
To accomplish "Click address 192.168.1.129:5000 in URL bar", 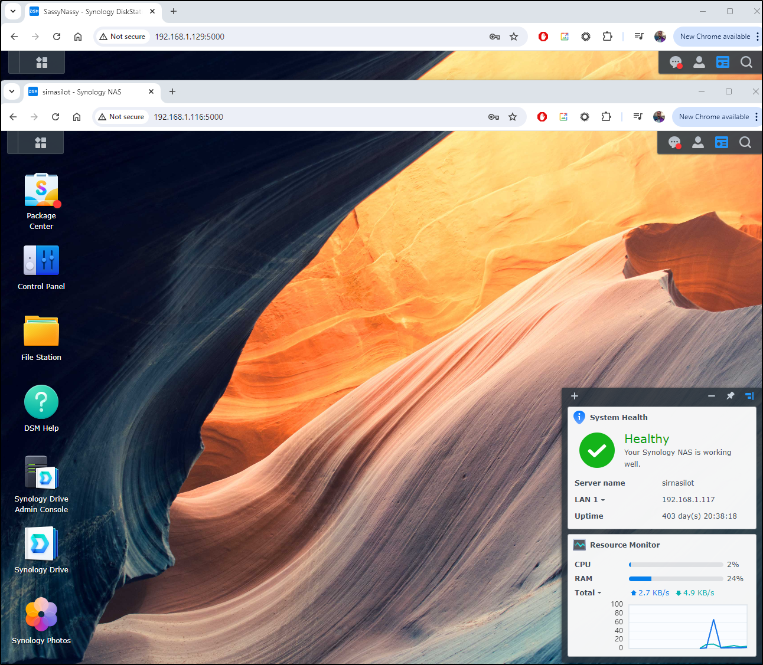I will click(190, 37).
